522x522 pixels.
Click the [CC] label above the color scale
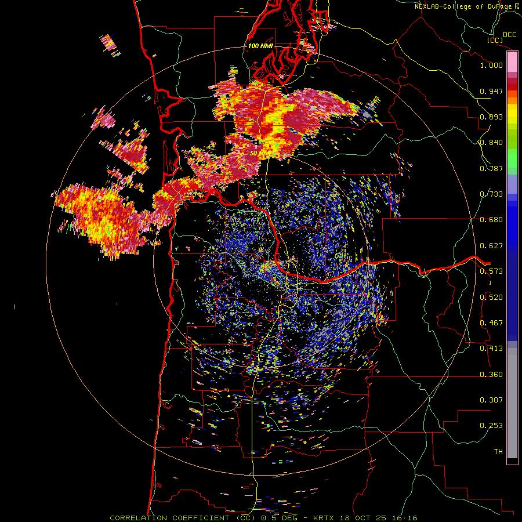coord(495,40)
